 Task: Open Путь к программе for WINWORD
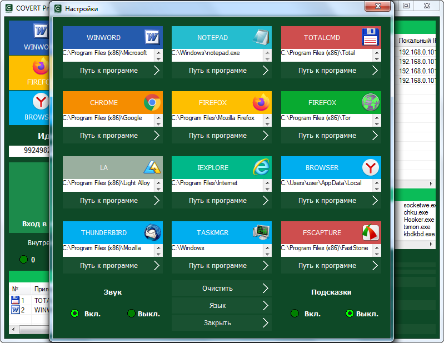tap(113, 71)
